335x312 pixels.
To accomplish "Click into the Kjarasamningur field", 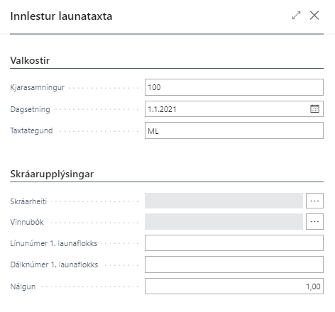I will coord(234,87).
